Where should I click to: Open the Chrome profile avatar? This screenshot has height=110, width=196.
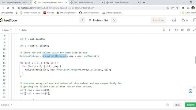click(193, 8)
